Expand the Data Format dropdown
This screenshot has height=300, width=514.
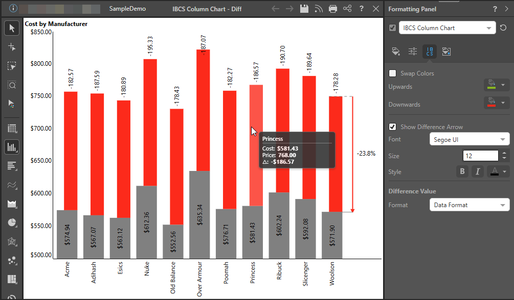coord(469,205)
